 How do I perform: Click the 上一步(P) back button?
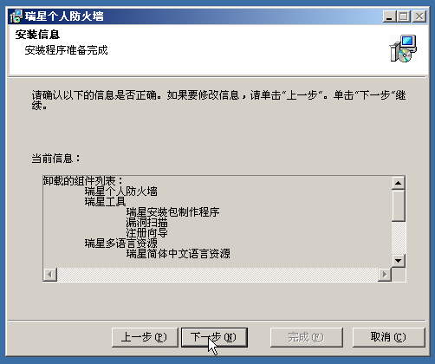point(145,337)
